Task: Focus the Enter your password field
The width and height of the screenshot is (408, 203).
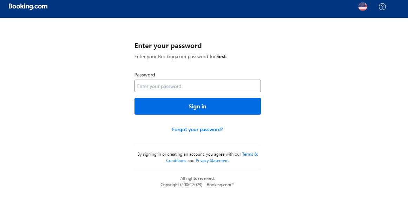Action: (x=197, y=86)
